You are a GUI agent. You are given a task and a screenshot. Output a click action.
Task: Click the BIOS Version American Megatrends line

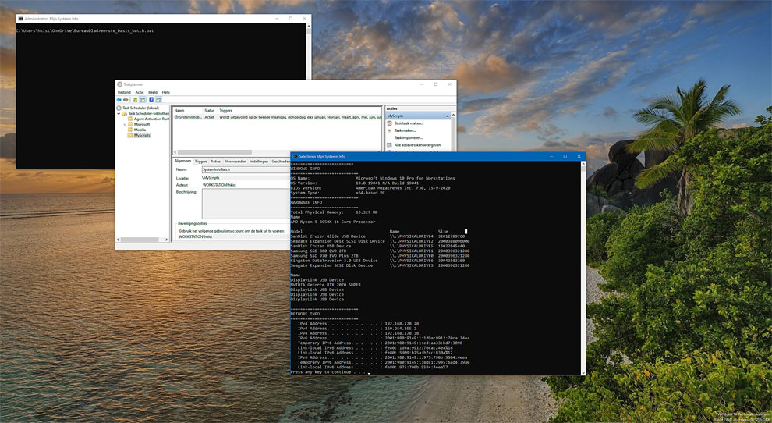[370, 188]
